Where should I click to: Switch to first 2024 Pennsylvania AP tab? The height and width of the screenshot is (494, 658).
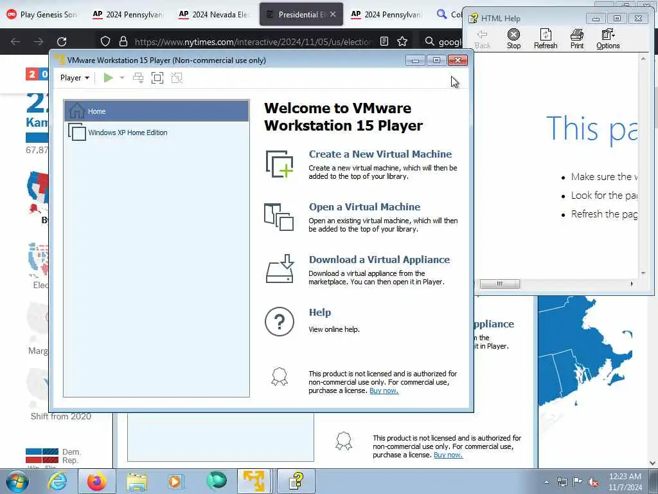(128, 14)
